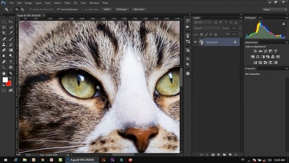This screenshot has height=163, width=289.
Task: Toggle Quick Mask mode
Action: coord(4,91)
